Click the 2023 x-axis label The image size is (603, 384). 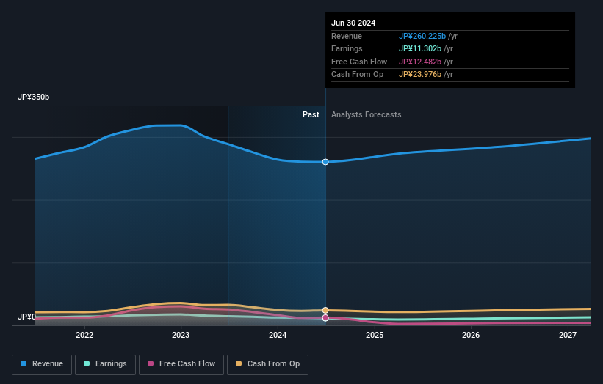tap(181, 335)
